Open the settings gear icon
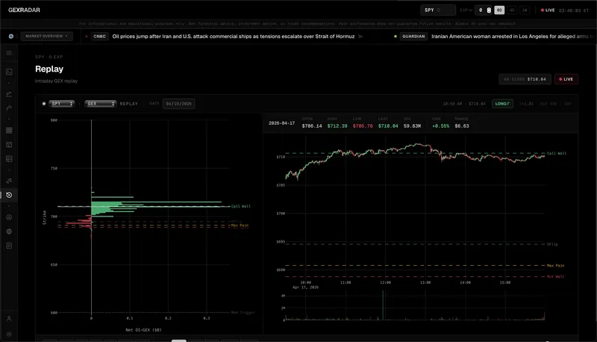Viewport: 597px width, 342px height. 9,334
